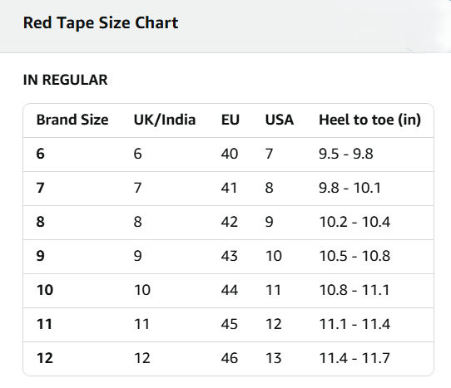Select the brand size 10 row label
Image resolution: width=451 pixels, height=388 pixels.
pos(45,290)
